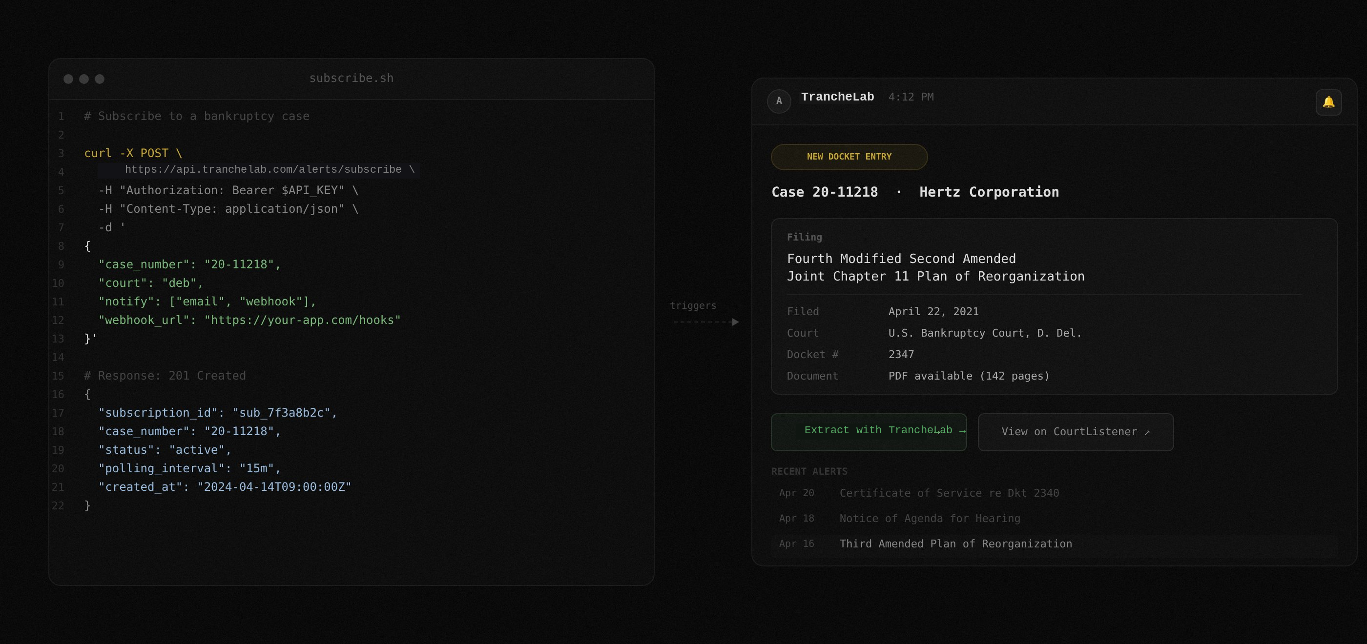This screenshot has width=1367, height=644.
Task: Click the U.S. Bankruptcy Court, D. Del. value
Action: point(985,333)
